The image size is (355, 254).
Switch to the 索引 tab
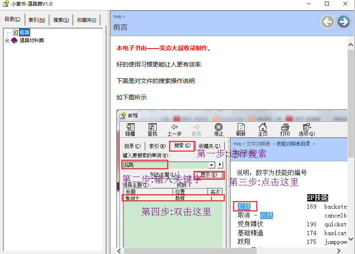coord(37,20)
